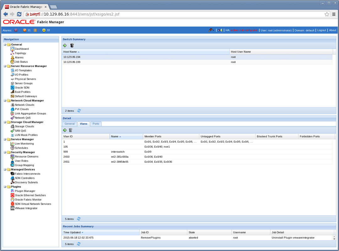Viewport: 339px width, 251px height.
Task: Open Network Clouds
Action: coord(24,105)
